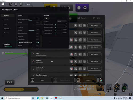Click the self-view camera icon in top bar
133x100 pixels.
[21, 4]
